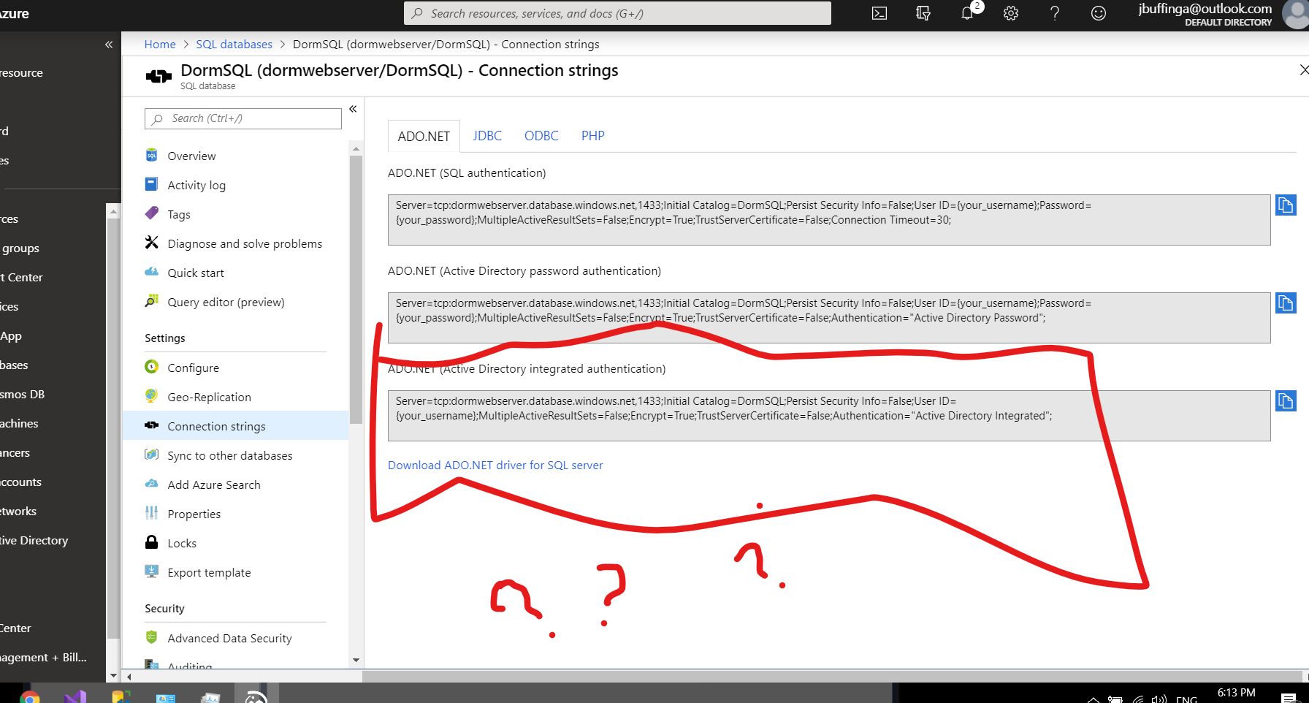Copy the Active Directory integrated connection string
The height and width of the screenshot is (703, 1309).
(x=1286, y=401)
